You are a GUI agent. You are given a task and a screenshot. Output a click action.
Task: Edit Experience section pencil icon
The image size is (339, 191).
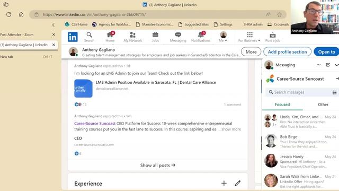(238, 183)
